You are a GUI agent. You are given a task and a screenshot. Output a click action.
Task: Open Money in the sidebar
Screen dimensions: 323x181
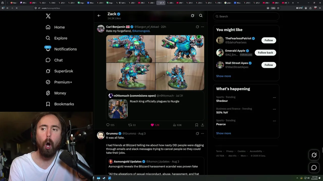pos(56,93)
